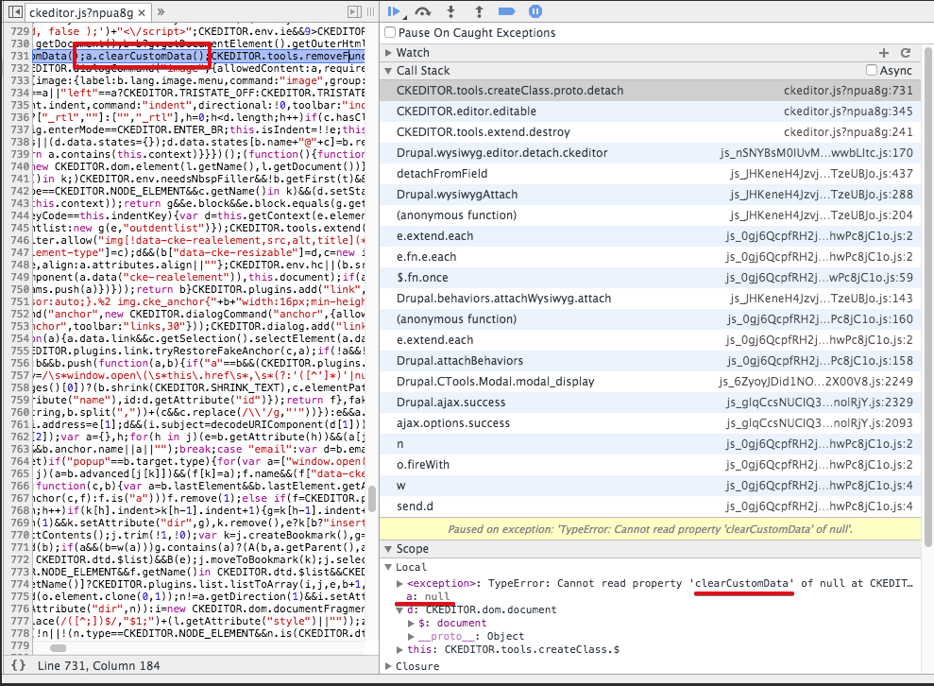Resume script execution in the debugger
Screen dimensions: 934x686
point(394,12)
